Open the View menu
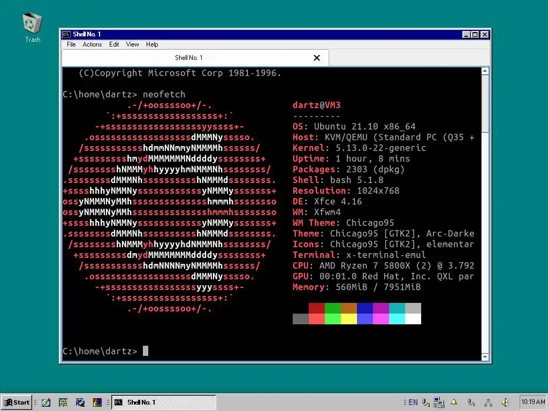The image size is (548, 411). tap(133, 44)
